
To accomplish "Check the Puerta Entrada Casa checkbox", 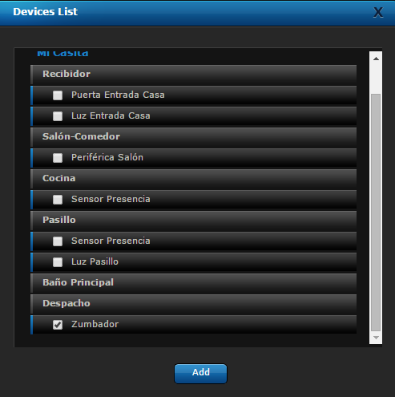I will tap(58, 95).
